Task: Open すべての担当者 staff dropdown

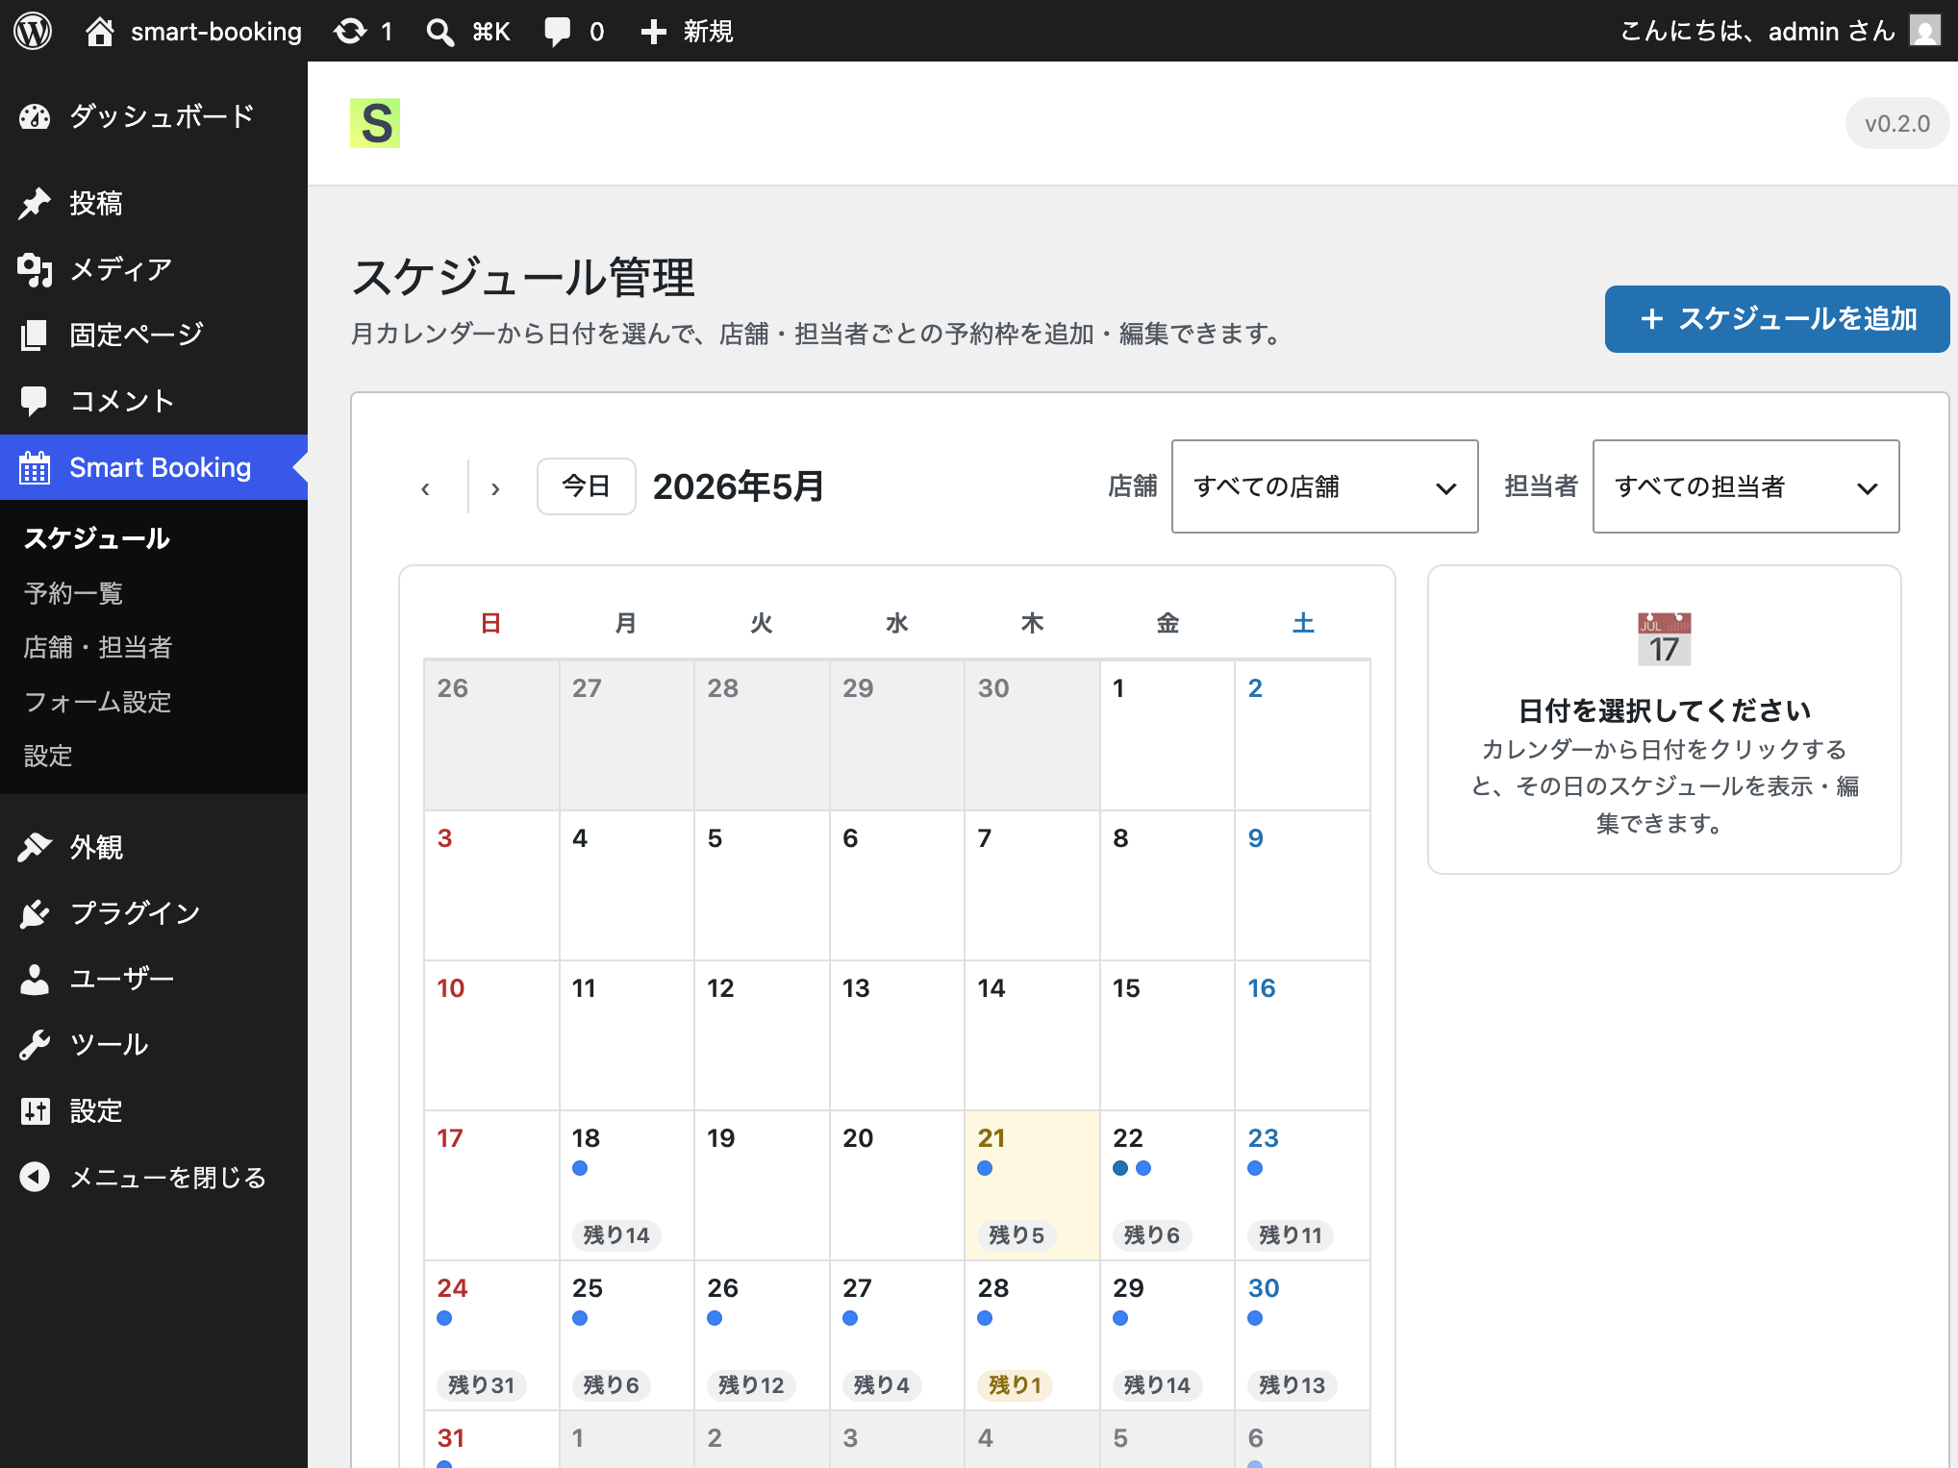Action: click(1745, 486)
